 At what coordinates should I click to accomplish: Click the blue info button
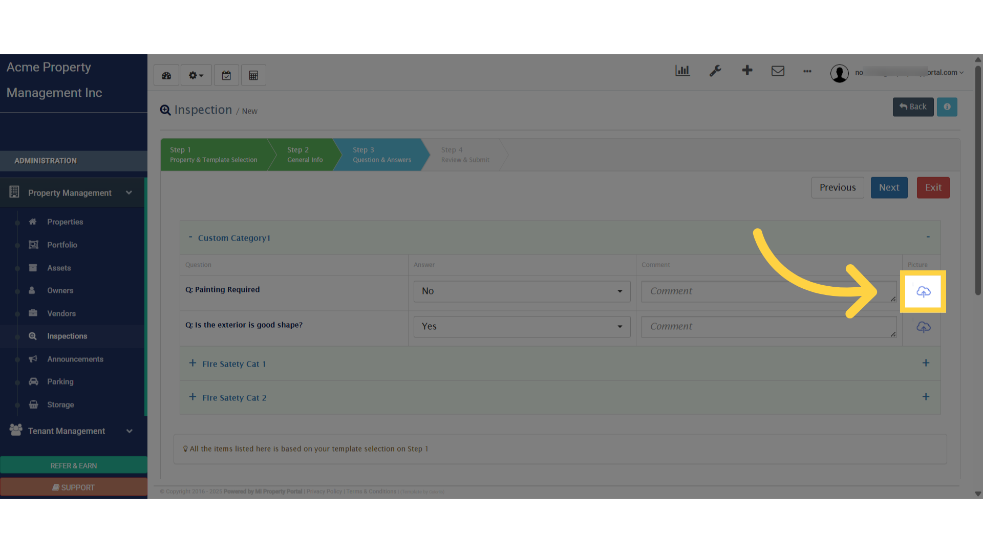[947, 107]
